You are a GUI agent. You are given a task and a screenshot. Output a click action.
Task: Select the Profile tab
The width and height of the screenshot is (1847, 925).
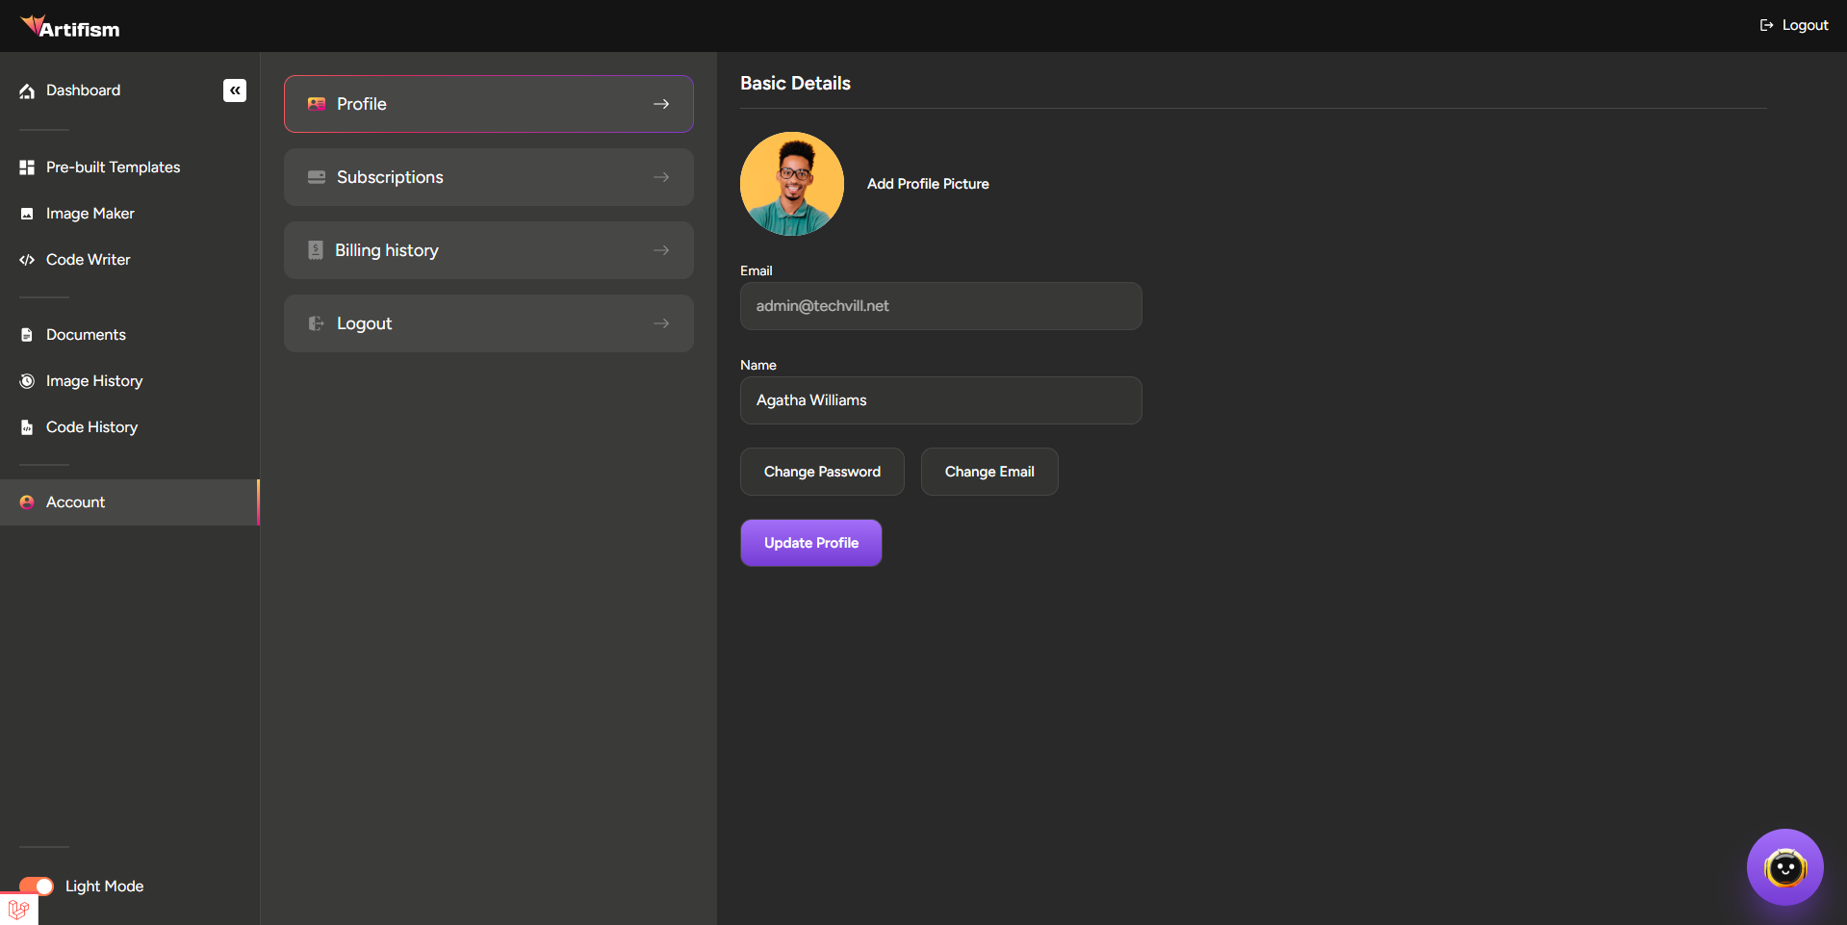pyautogui.click(x=488, y=104)
